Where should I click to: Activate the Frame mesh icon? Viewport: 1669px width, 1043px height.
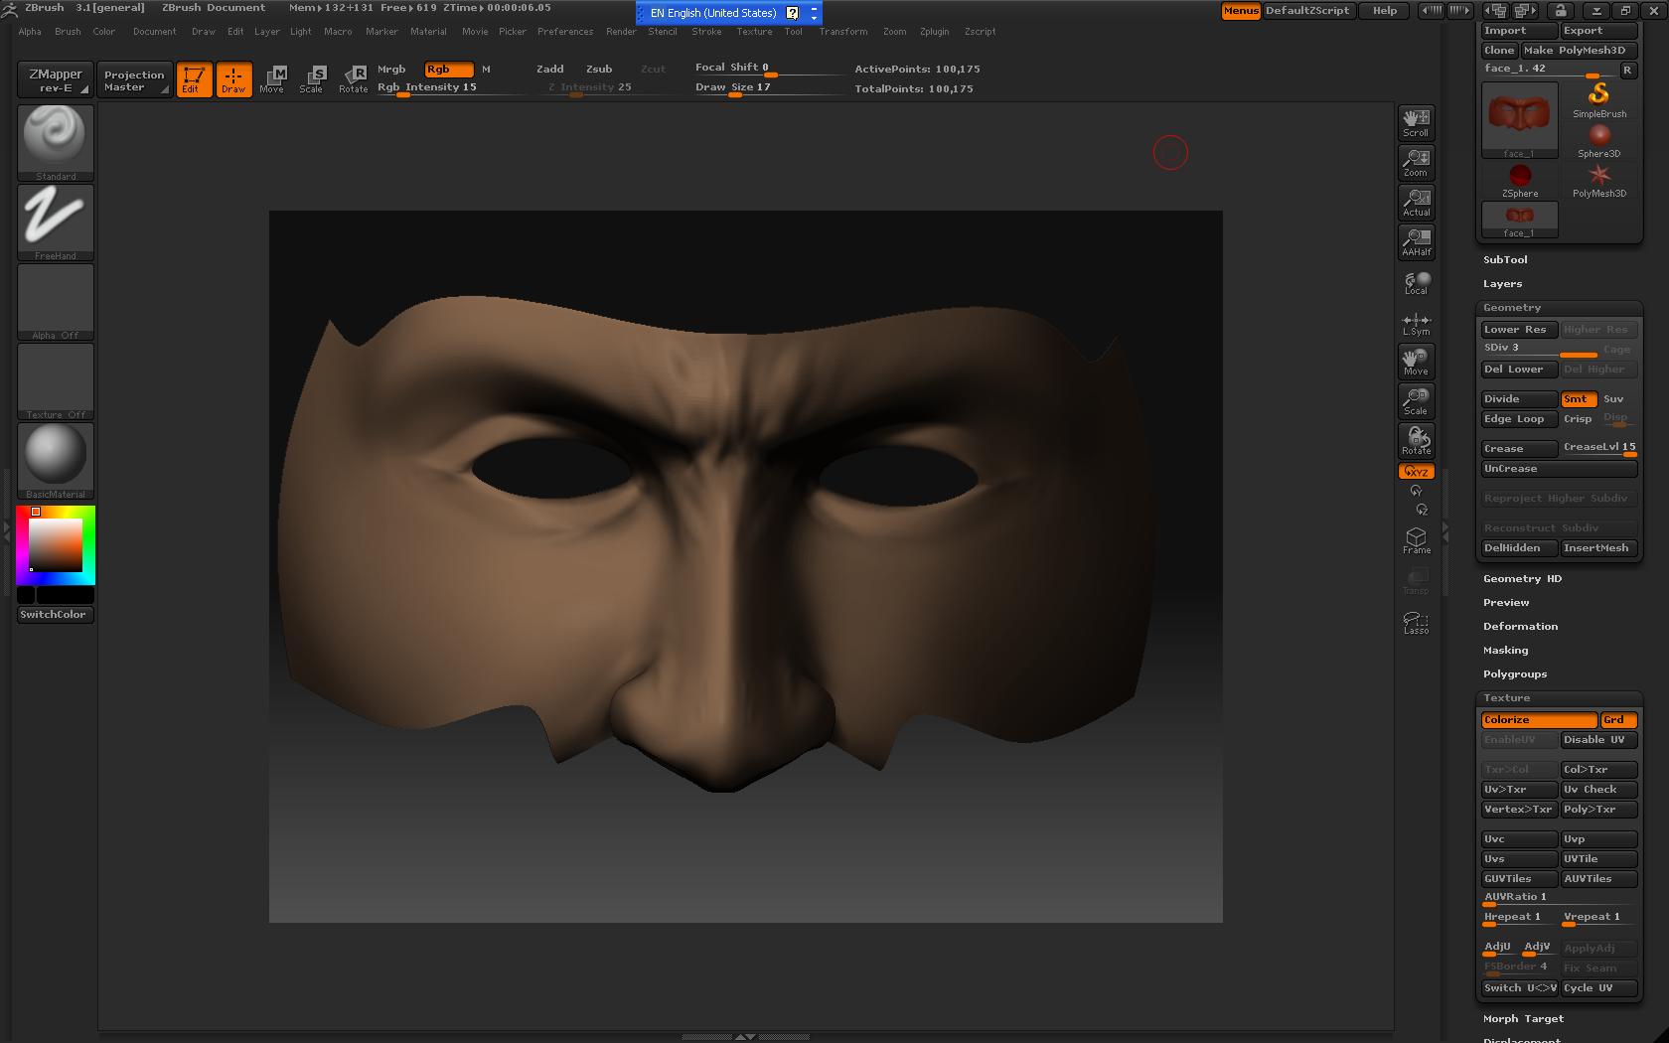1416,540
